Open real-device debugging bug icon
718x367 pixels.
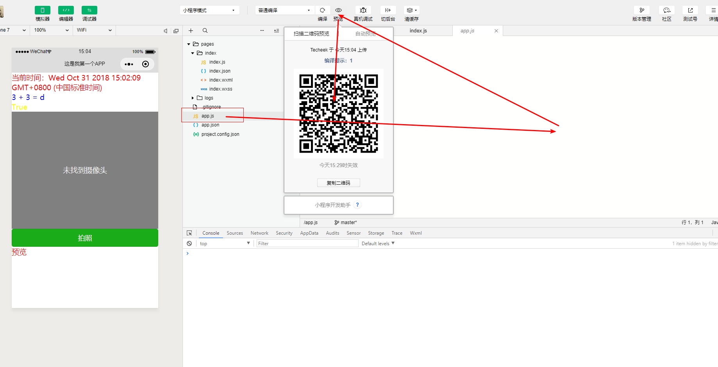coord(363,11)
